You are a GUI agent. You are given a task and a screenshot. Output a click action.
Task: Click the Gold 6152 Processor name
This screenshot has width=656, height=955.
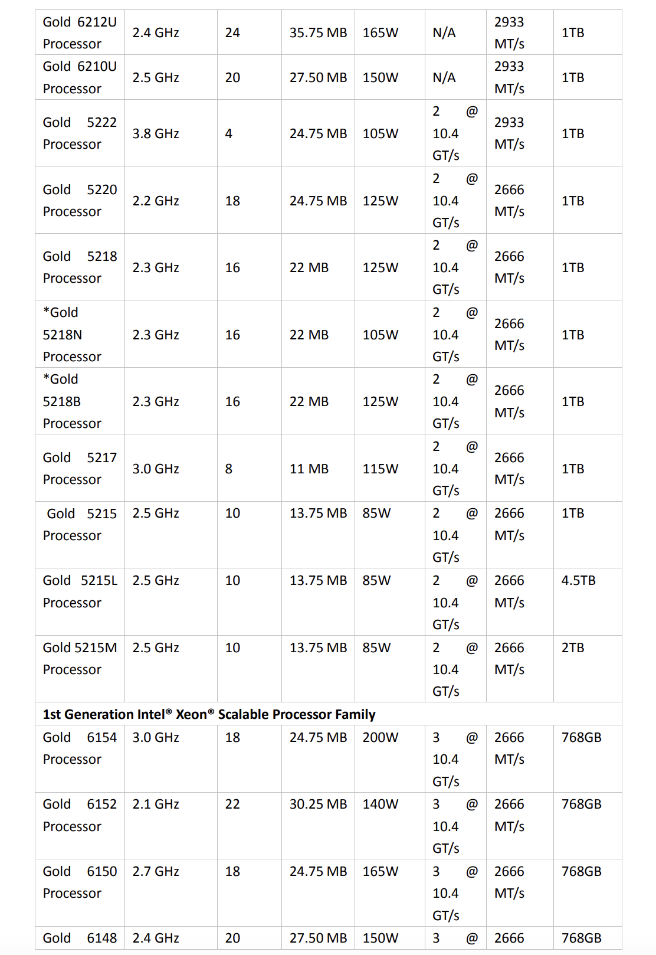coord(80,815)
